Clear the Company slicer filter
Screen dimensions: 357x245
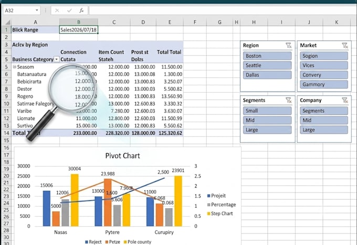[x=345, y=100]
